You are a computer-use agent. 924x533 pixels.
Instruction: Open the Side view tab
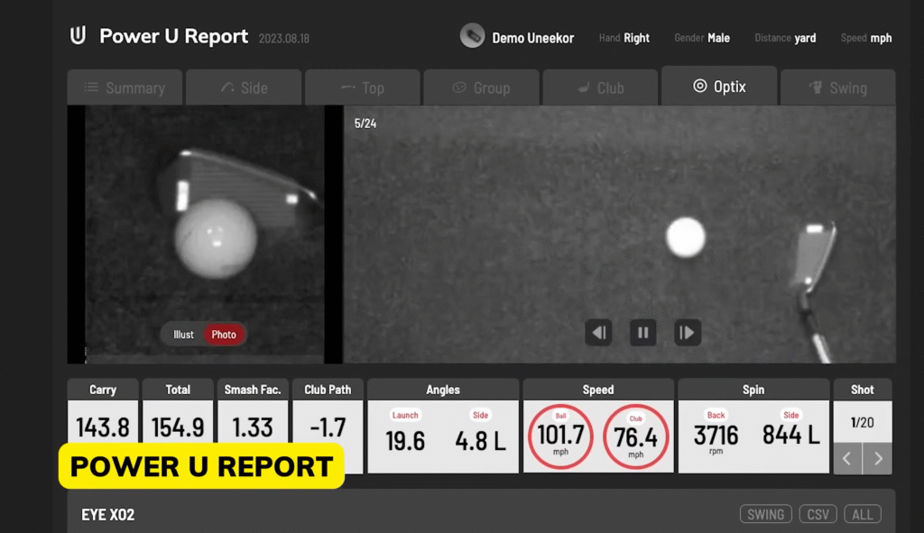point(244,88)
